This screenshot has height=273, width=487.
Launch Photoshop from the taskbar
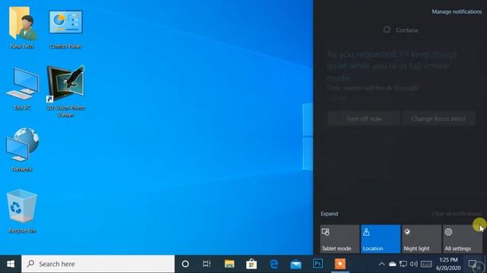(318, 264)
